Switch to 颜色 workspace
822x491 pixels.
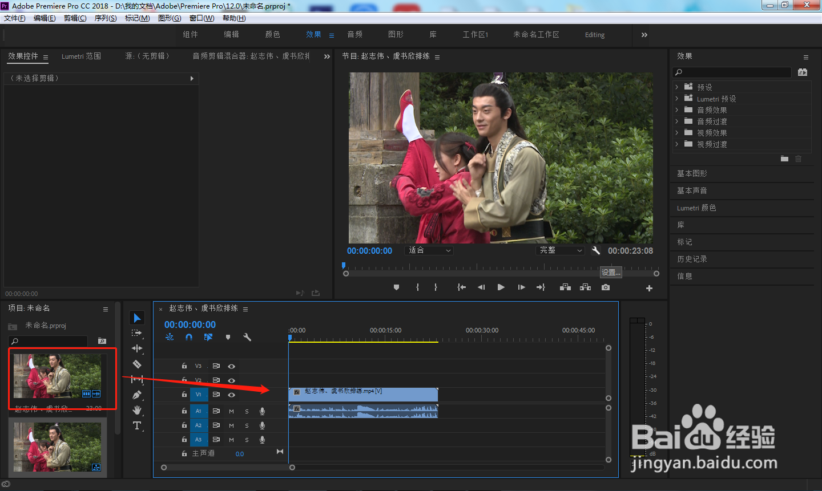(273, 35)
